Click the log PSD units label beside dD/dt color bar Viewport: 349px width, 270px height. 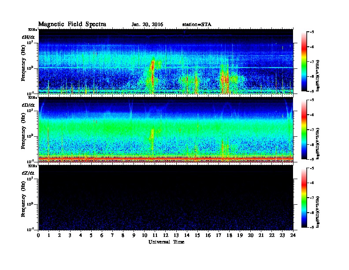[318, 144]
